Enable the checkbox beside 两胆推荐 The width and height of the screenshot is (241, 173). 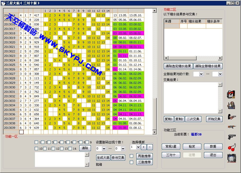(x=132, y=156)
